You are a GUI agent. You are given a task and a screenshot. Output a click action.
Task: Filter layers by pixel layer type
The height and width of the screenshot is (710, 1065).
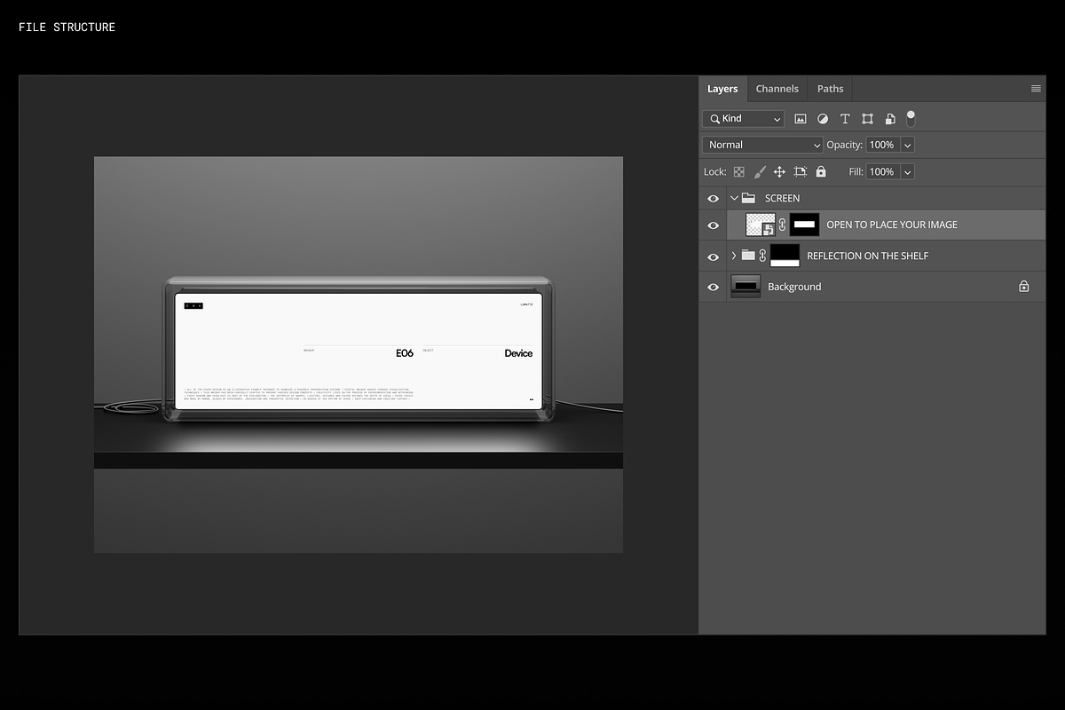(x=800, y=119)
